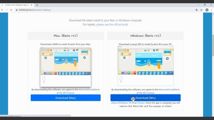Click the Download (Mac) button
The width and height of the screenshot is (214, 120).
coord(66,98)
